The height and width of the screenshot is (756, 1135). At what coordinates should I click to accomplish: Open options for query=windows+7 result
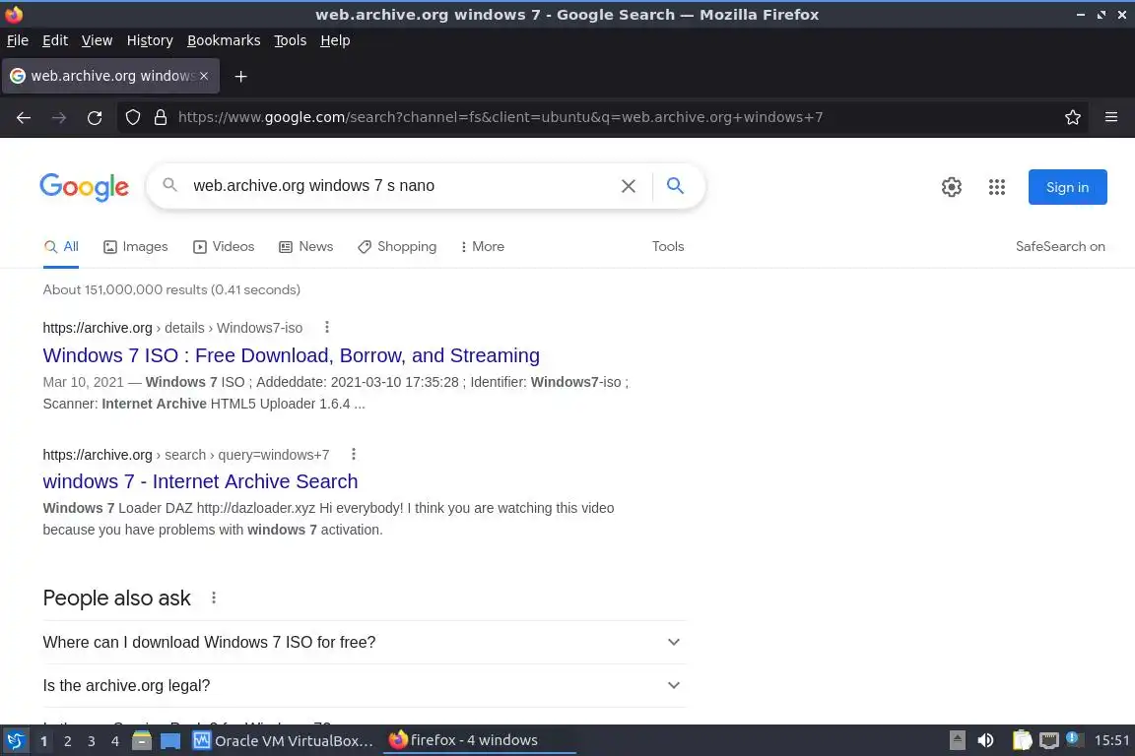click(x=354, y=455)
